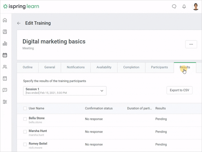Open the Reports bar chart icon
Screen dimensions: 202x152
tap(5, 43)
